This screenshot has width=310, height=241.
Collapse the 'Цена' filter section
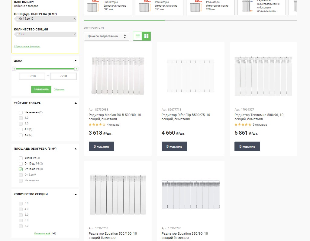[x=76, y=61]
